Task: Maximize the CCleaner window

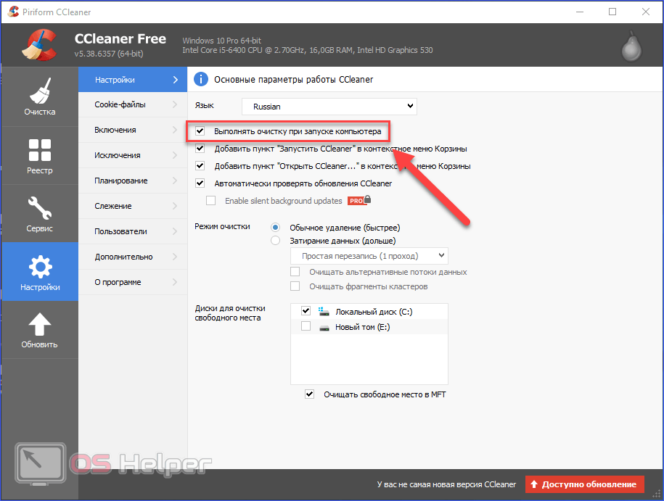Action: (x=612, y=12)
